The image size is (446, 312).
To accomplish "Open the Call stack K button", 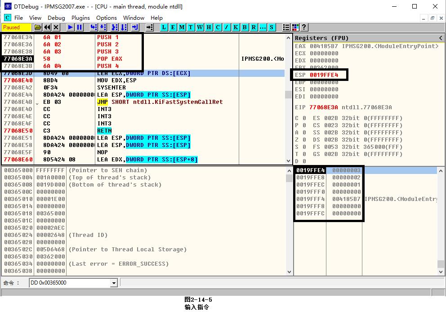I will point(236,27).
